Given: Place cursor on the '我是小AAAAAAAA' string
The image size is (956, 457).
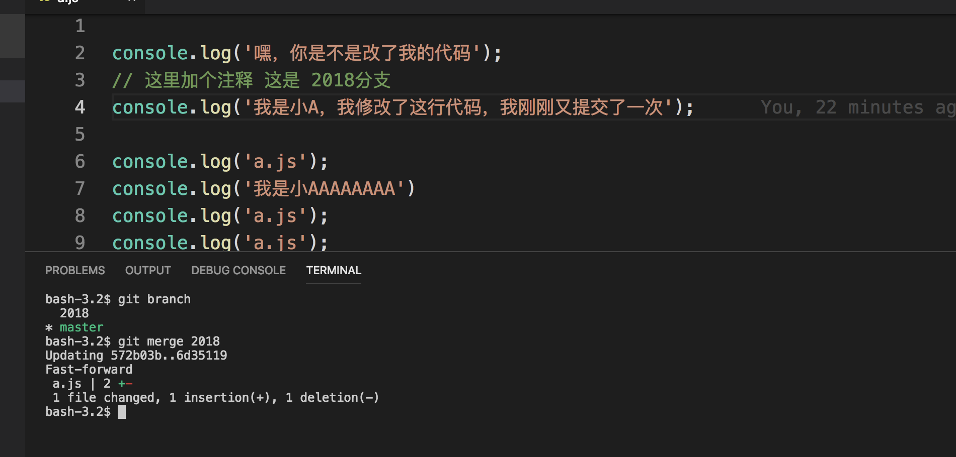Looking at the screenshot, I should pyautogui.click(x=325, y=189).
